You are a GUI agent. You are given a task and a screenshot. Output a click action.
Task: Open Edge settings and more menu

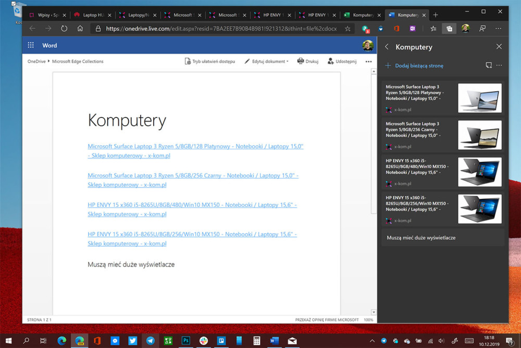point(498,29)
